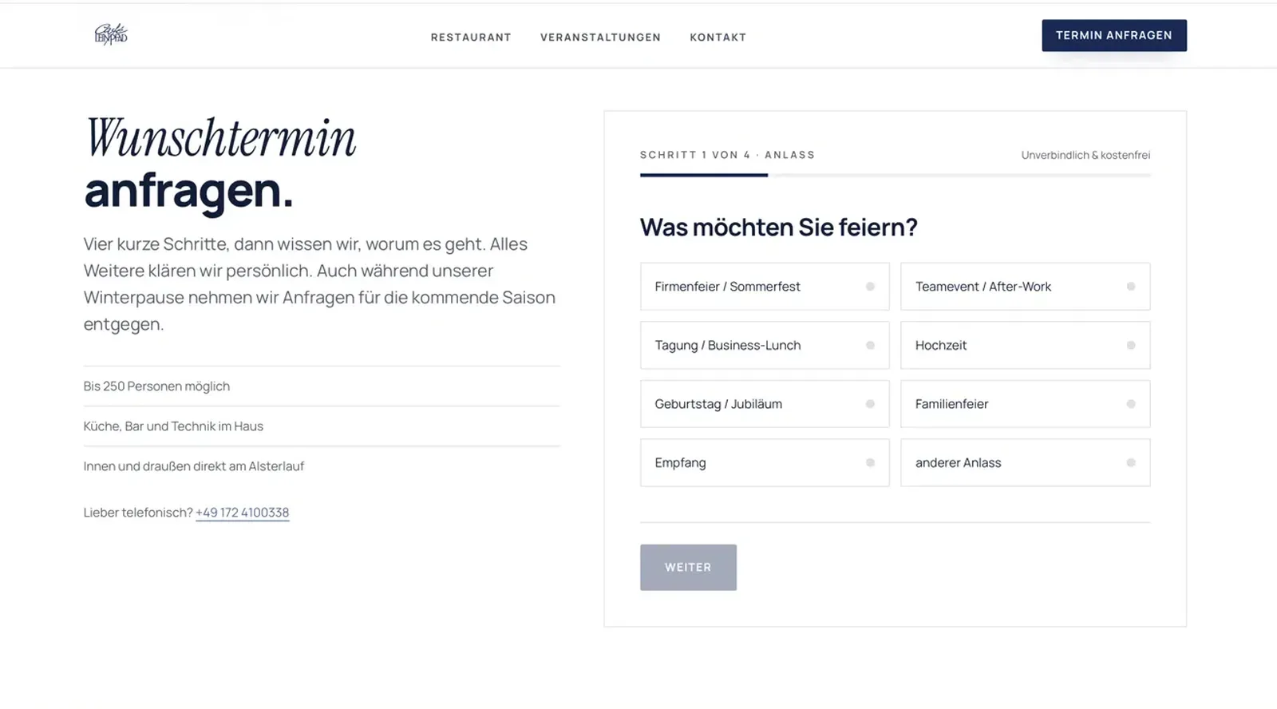Click the restaurant logo in the header
The height and width of the screenshot is (709, 1277).
click(111, 34)
